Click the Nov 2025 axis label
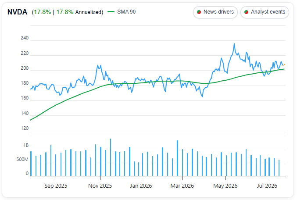The image size is (297, 200). click(100, 186)
